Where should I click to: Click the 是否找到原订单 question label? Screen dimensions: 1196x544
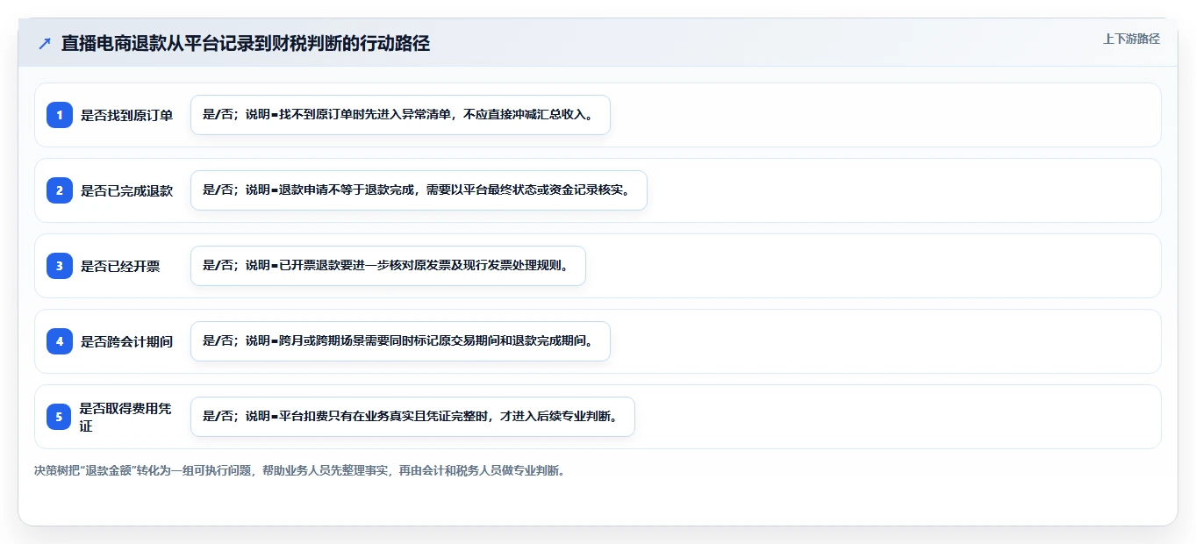[x=127, y=115]
